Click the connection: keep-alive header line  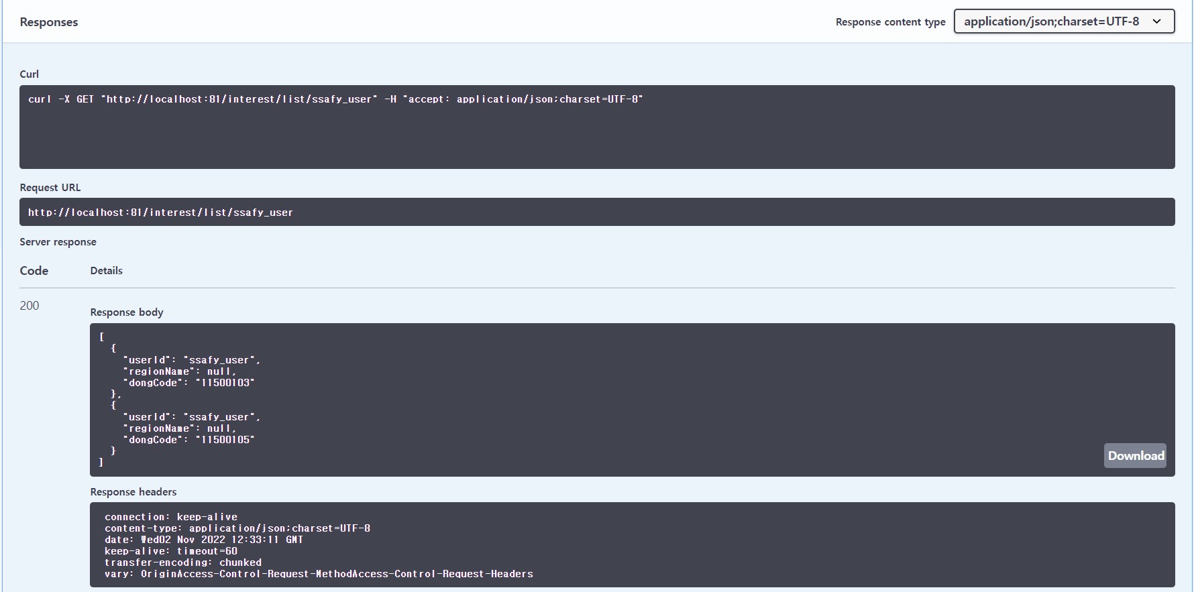tap(171, 517)
